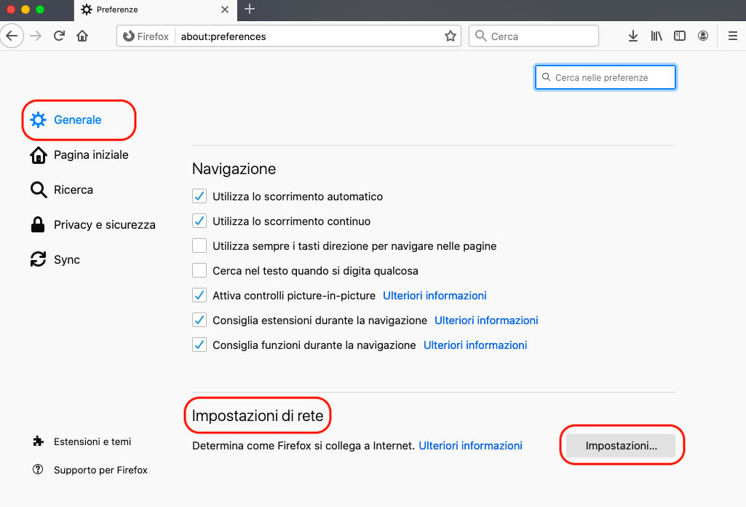The image size is (746, 507).
Task: Open a new tab with plus icon
Action: (250, 9)
